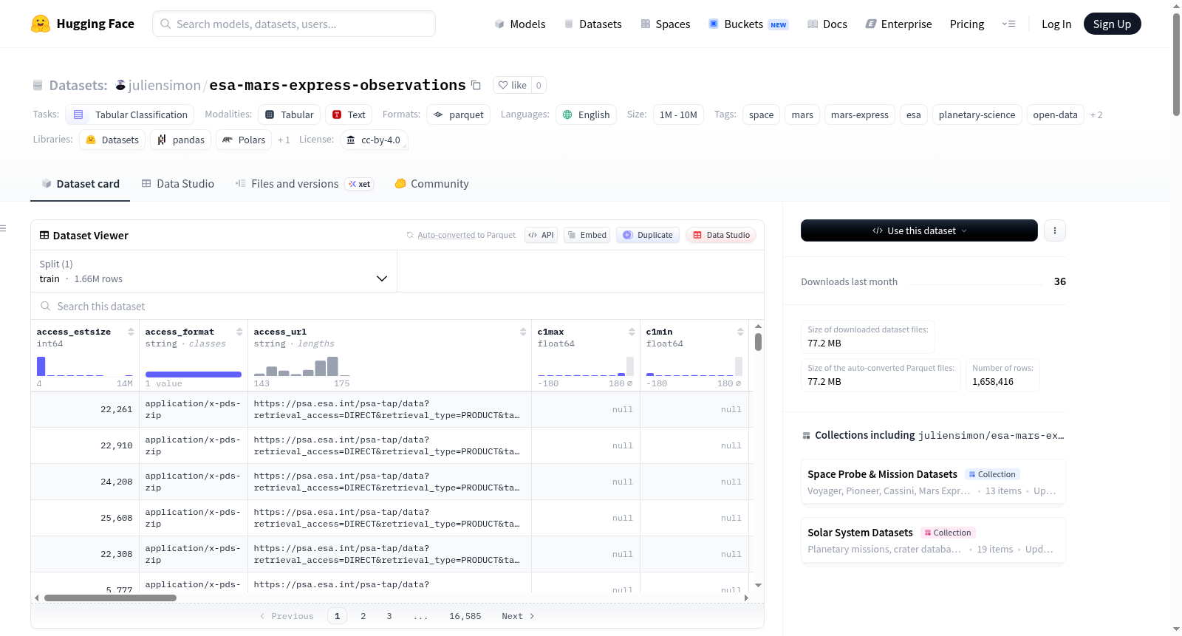Open the Spaces menu item
The image size is (1182, 636).
point(665,24)
